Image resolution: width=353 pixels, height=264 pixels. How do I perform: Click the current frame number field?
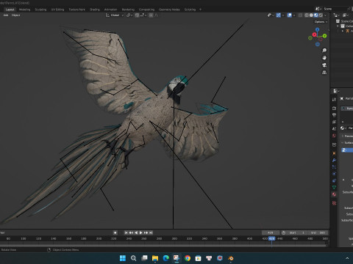coord(271,232)
